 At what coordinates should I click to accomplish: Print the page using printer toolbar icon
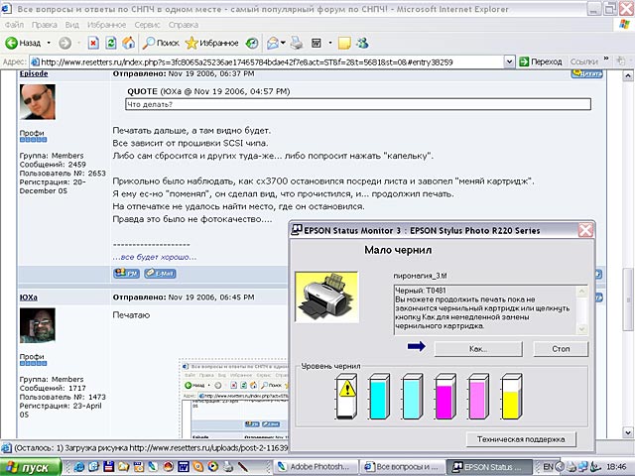pos(297,43)
